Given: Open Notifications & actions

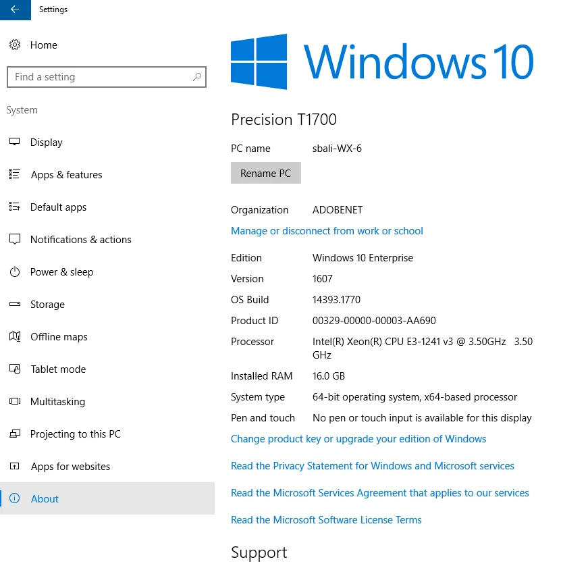Looking at the screenshot, I should point(107,239).
